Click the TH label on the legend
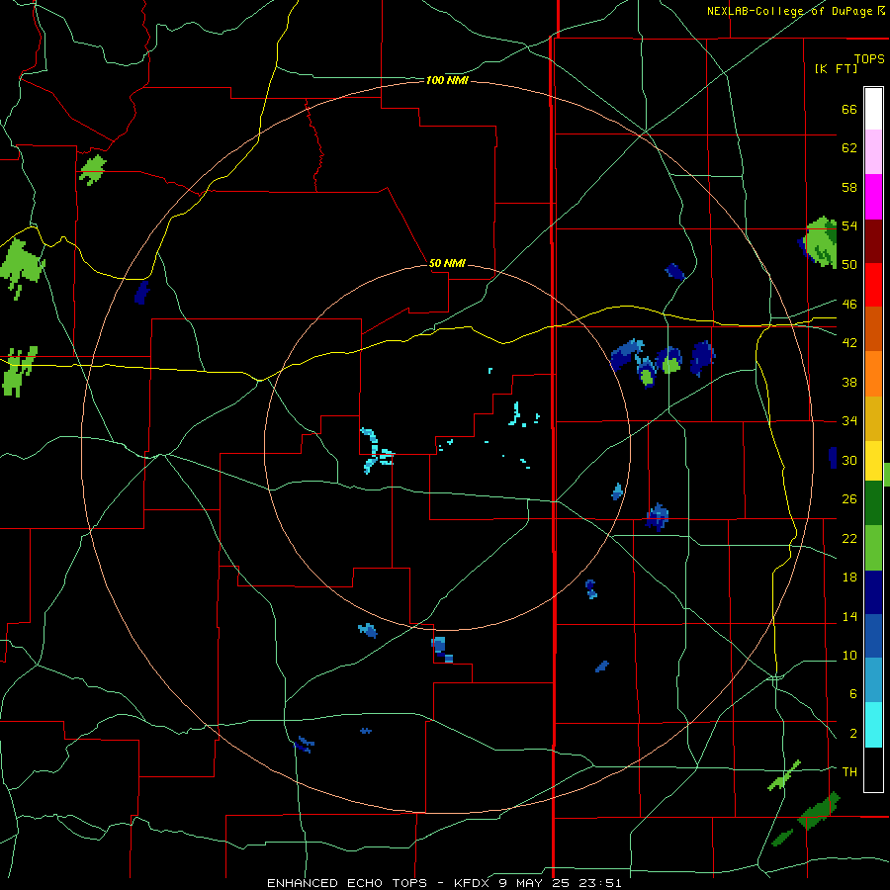Image resolution: width=890 pixels, height=890 pixels. [849, 772]
